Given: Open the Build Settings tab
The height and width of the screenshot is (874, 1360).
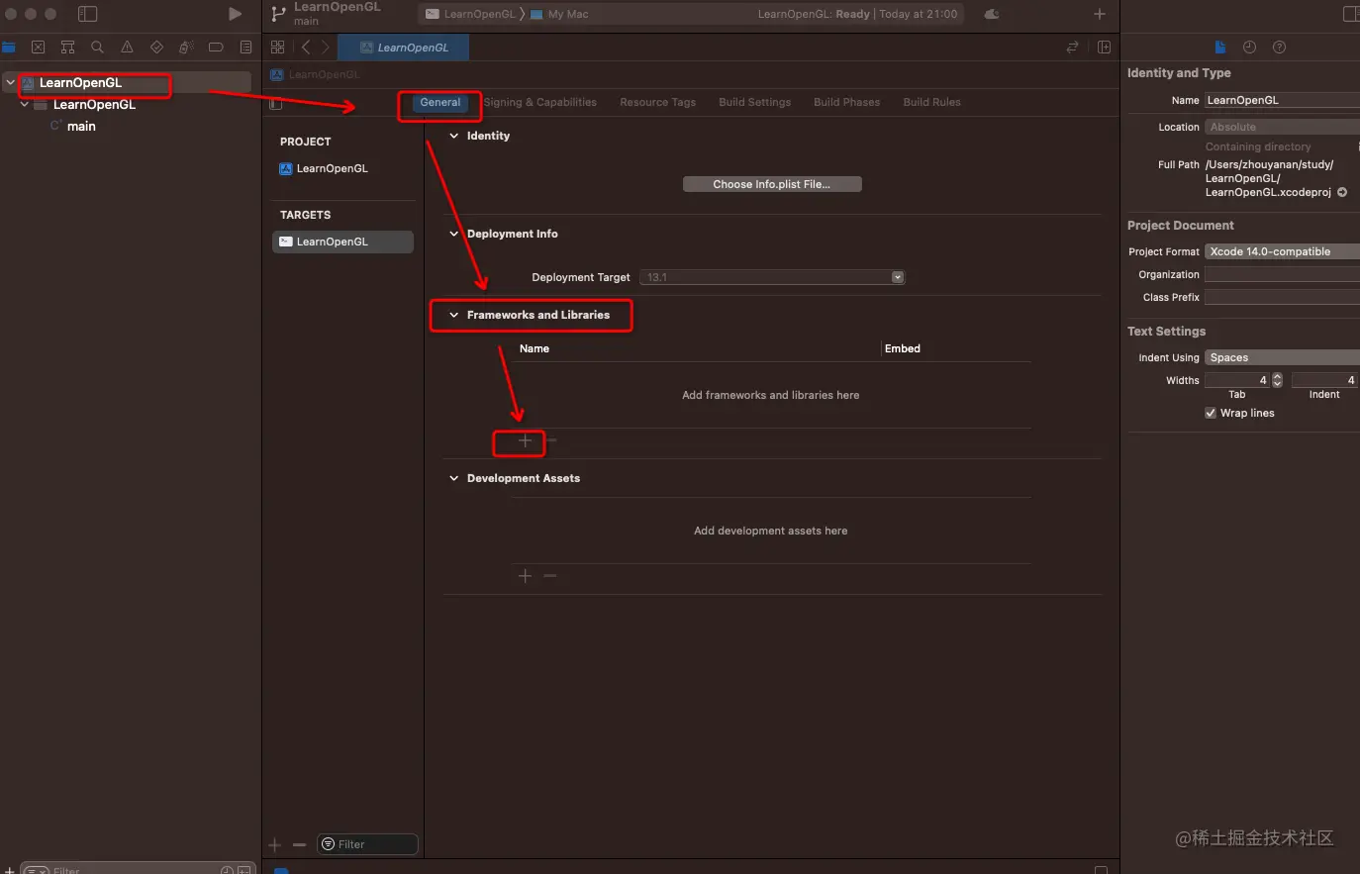Looking at the screenshot, I should point(755,102).
